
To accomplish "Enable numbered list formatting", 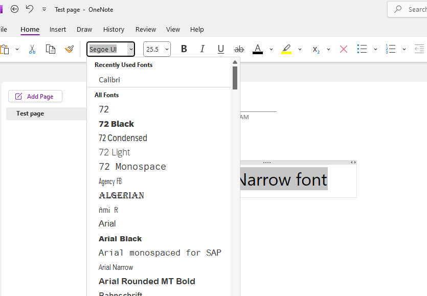I will point(390,49).
